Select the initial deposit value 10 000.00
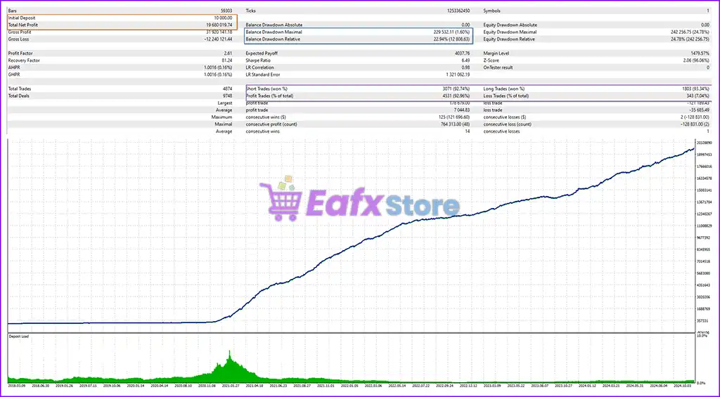Image resolution: width=720 pixels, height=397 pixels. click(x=223, y=18)
